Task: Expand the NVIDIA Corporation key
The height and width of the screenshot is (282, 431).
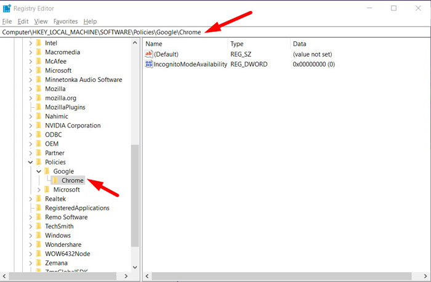Action: coord(31,126)
